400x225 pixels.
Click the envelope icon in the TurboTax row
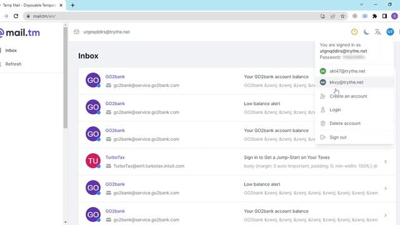(108, 166)
